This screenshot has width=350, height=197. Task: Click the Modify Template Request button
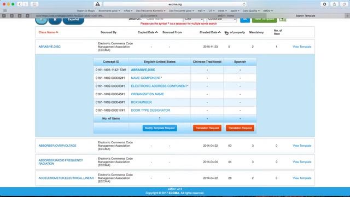click(x=160, y=128)
